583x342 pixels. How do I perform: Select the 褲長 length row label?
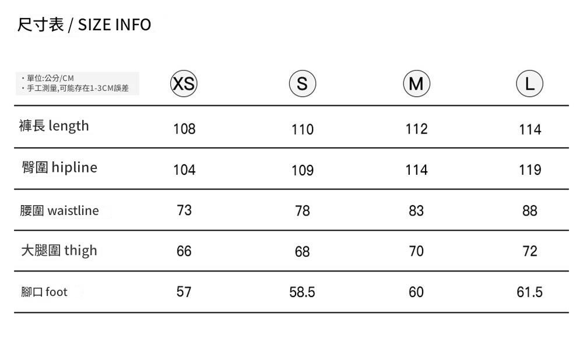(x=54, y=126)
